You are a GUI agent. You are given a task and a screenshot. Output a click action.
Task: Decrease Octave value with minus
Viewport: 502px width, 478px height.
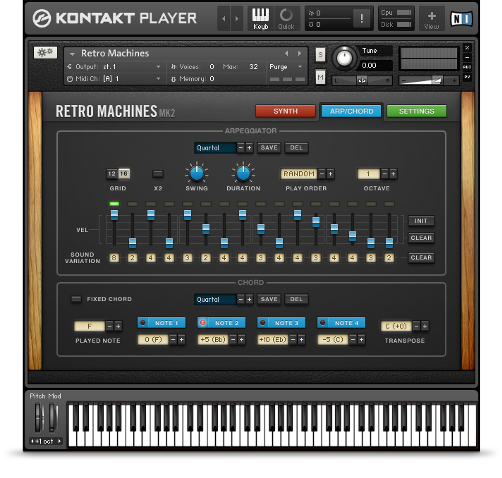pos(385,174)
